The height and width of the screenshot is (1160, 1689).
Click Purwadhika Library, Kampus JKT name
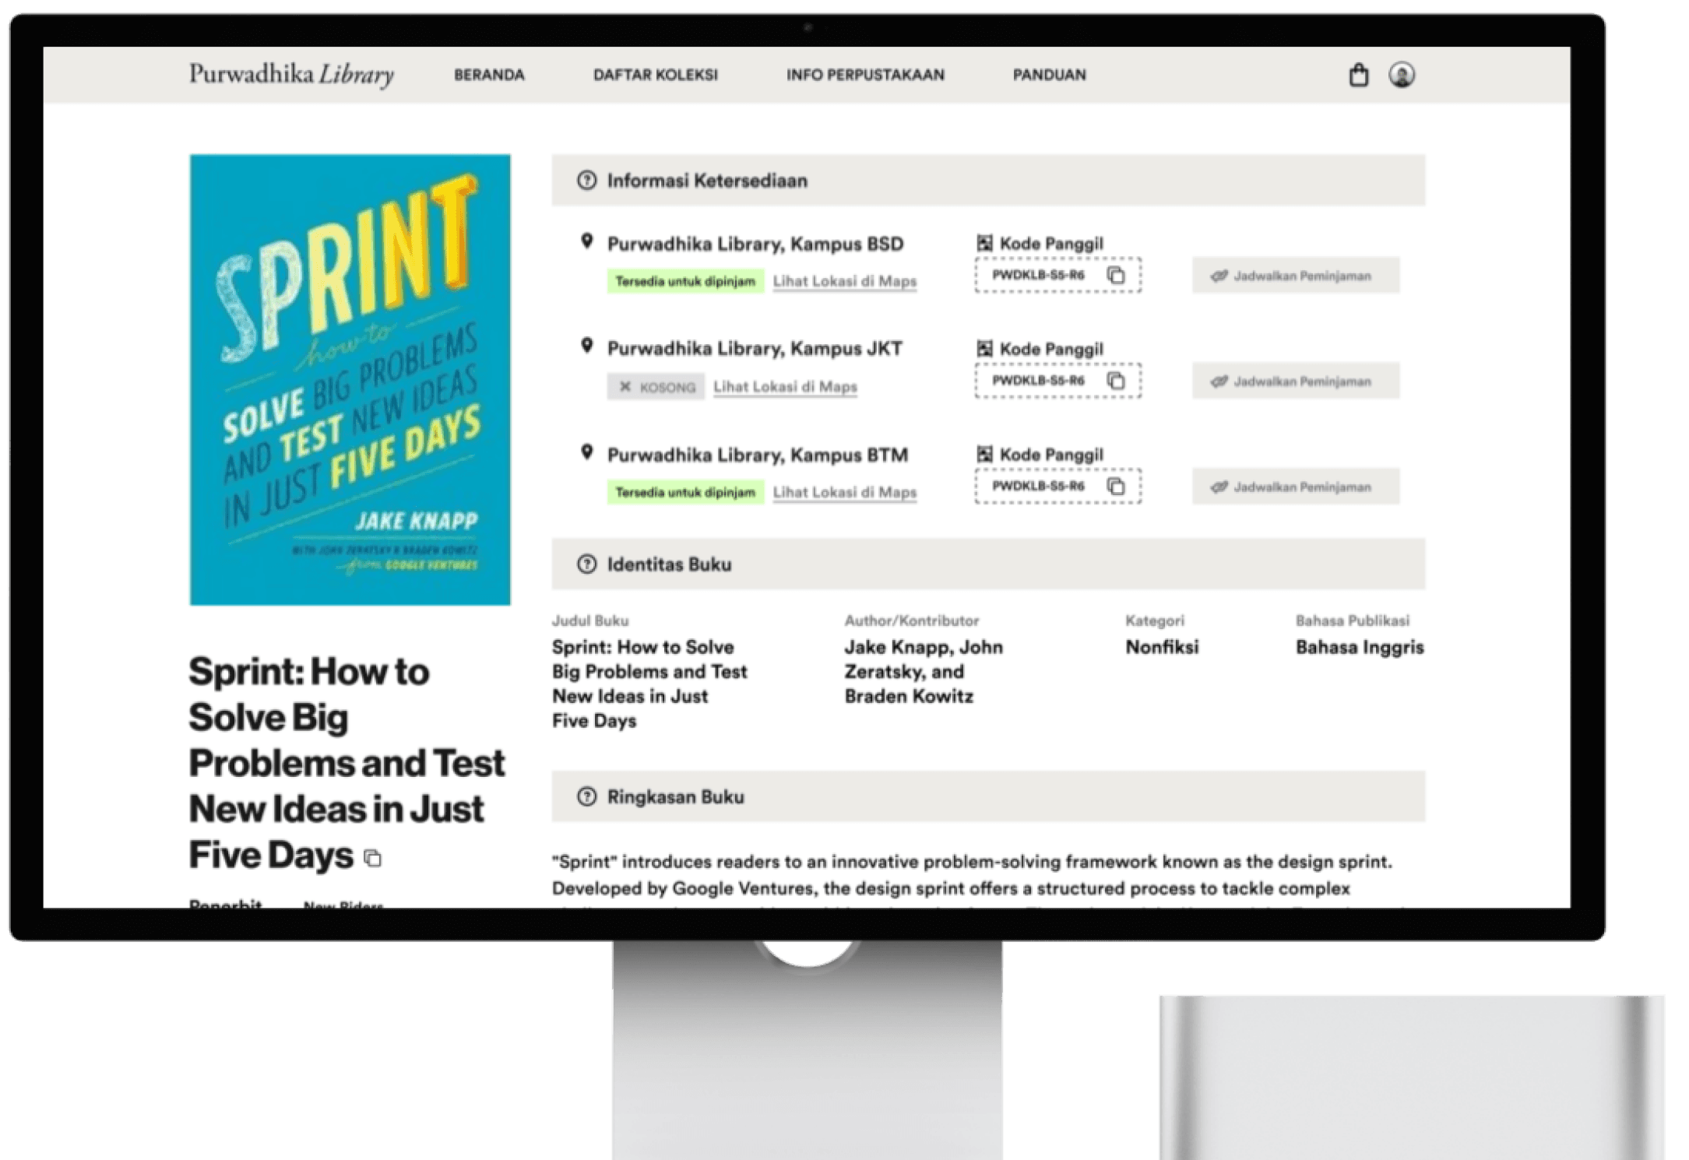point(755,349)
